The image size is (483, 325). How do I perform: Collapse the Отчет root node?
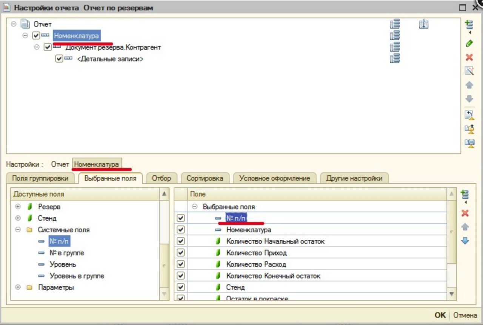click(x=14, y=24)
